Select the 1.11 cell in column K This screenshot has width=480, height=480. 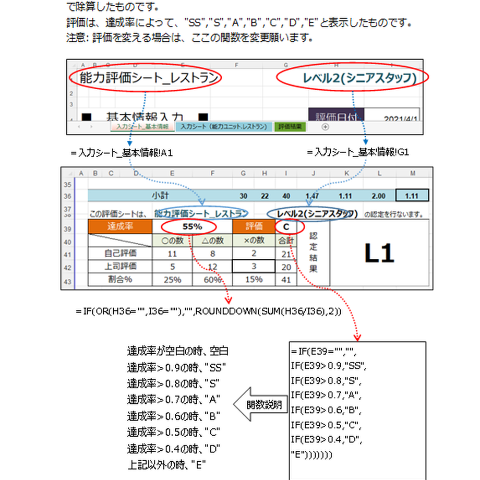[345, 196]
